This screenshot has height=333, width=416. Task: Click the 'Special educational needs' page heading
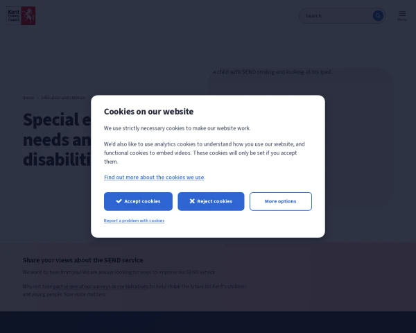point(57,139)
